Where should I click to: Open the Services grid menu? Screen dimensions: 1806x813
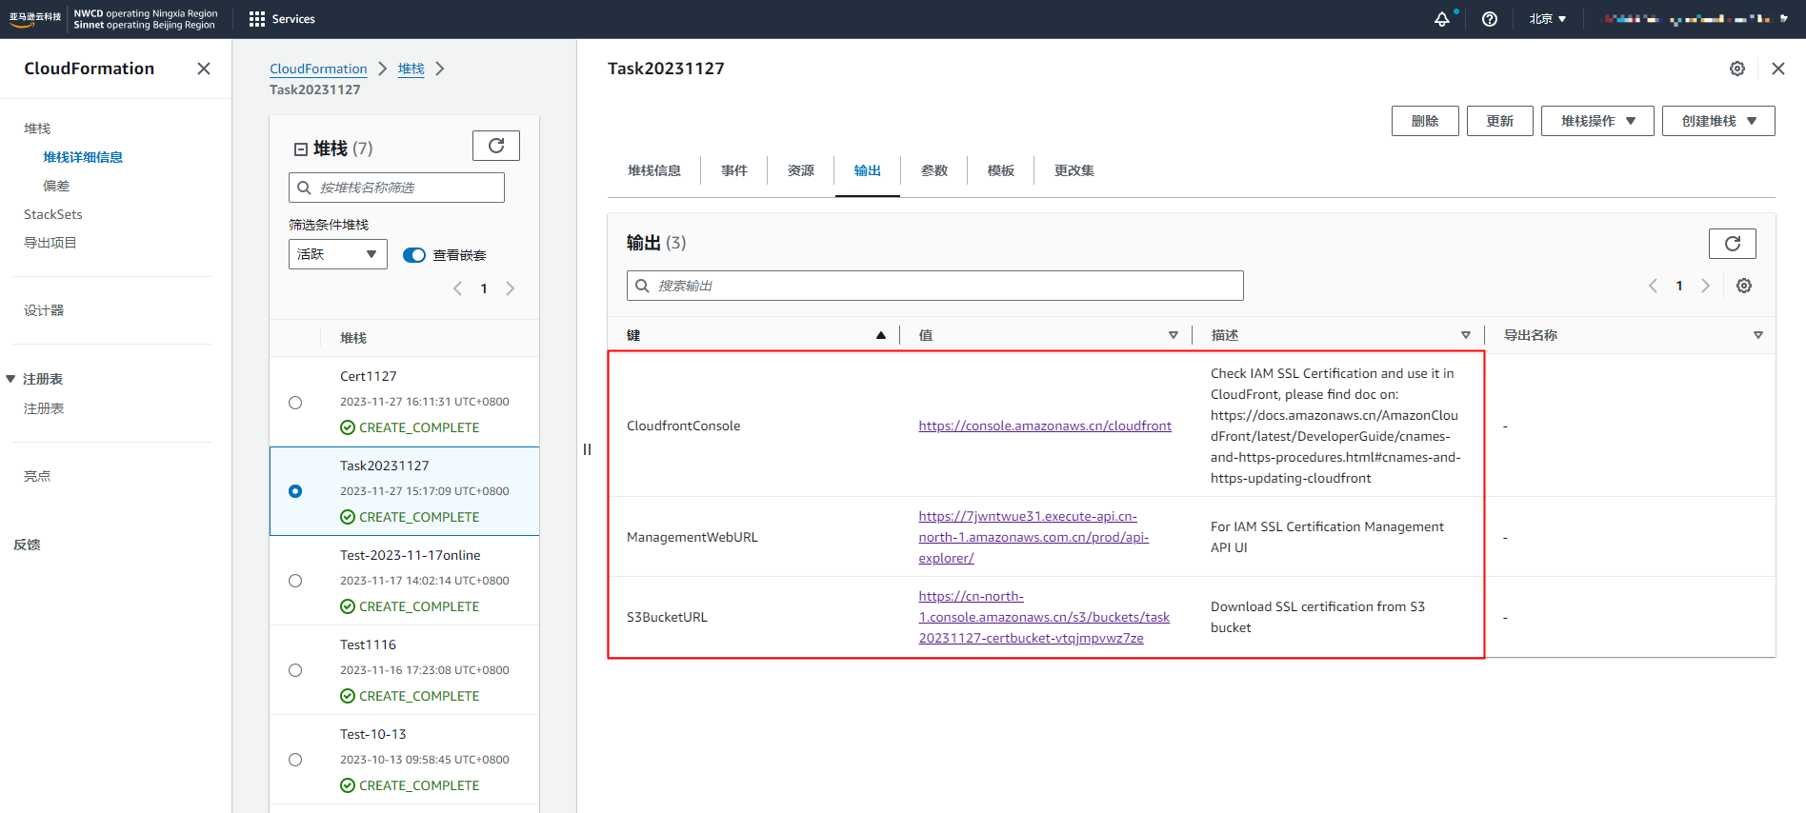click(257, 19)
